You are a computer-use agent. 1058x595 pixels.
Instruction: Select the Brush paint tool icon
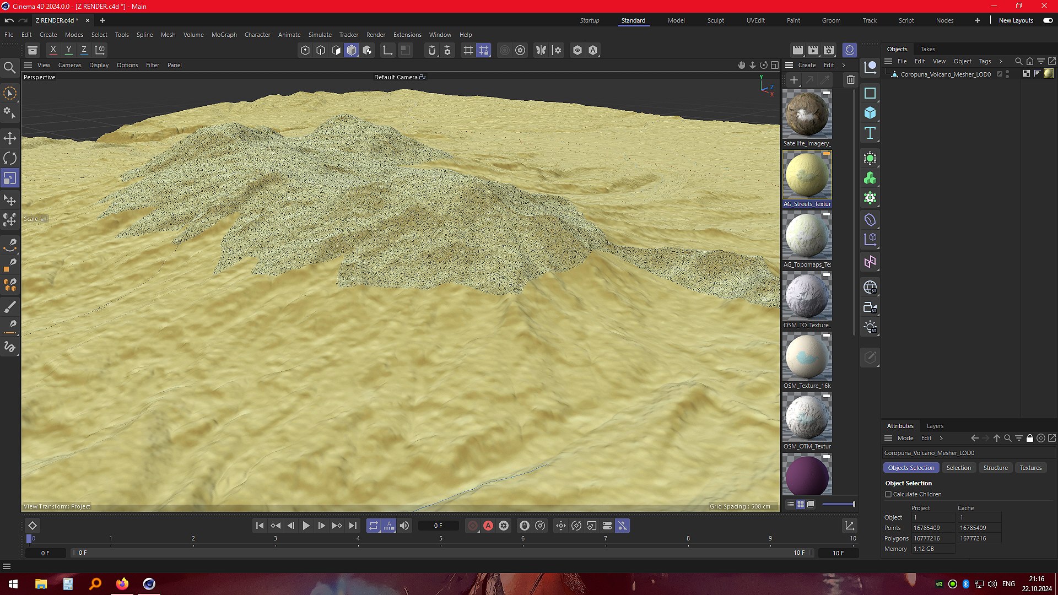tap(10, 306)
